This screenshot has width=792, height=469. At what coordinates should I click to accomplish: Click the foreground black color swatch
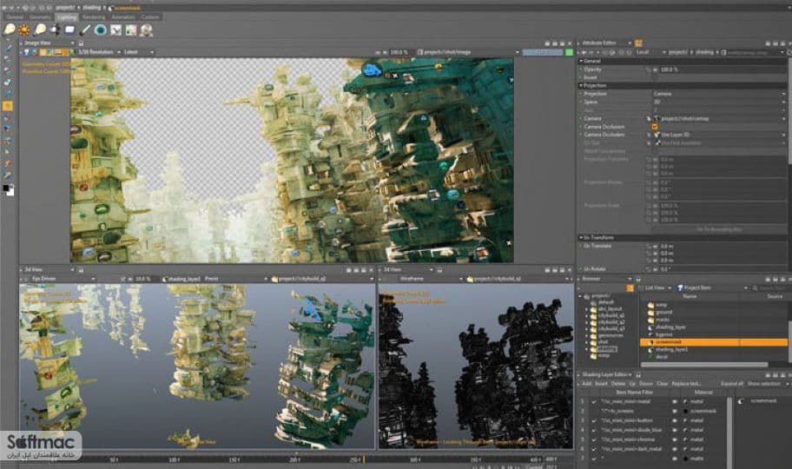[6, 188]
